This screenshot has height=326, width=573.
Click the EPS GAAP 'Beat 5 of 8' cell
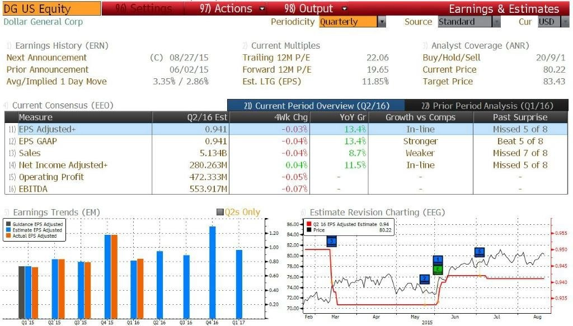520,141
